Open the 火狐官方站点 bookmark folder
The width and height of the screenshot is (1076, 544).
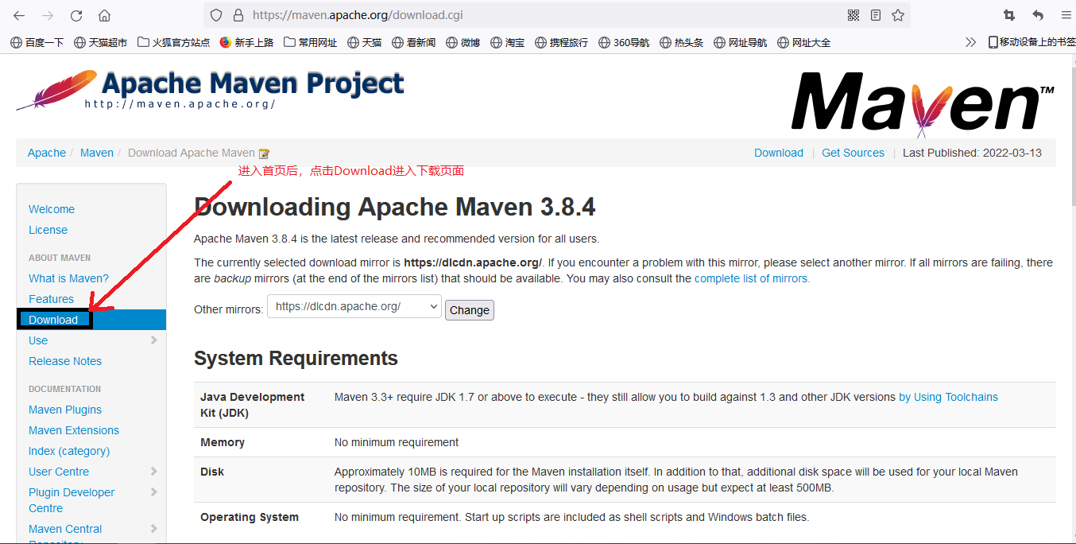[174, 42]
